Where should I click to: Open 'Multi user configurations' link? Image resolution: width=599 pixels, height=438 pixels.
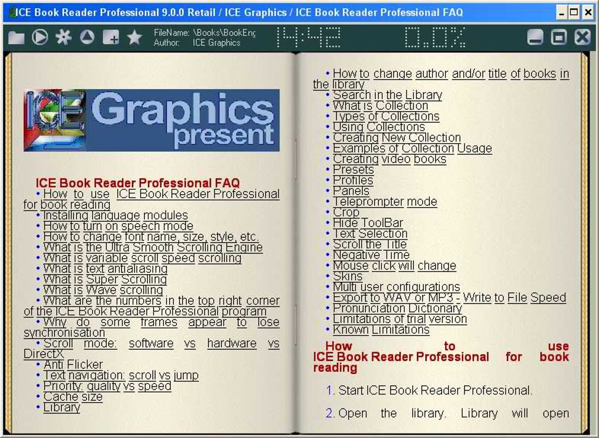point(396,287)
